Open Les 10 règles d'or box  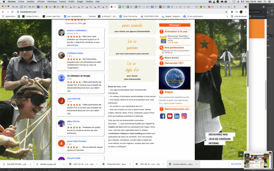point(132,71)
